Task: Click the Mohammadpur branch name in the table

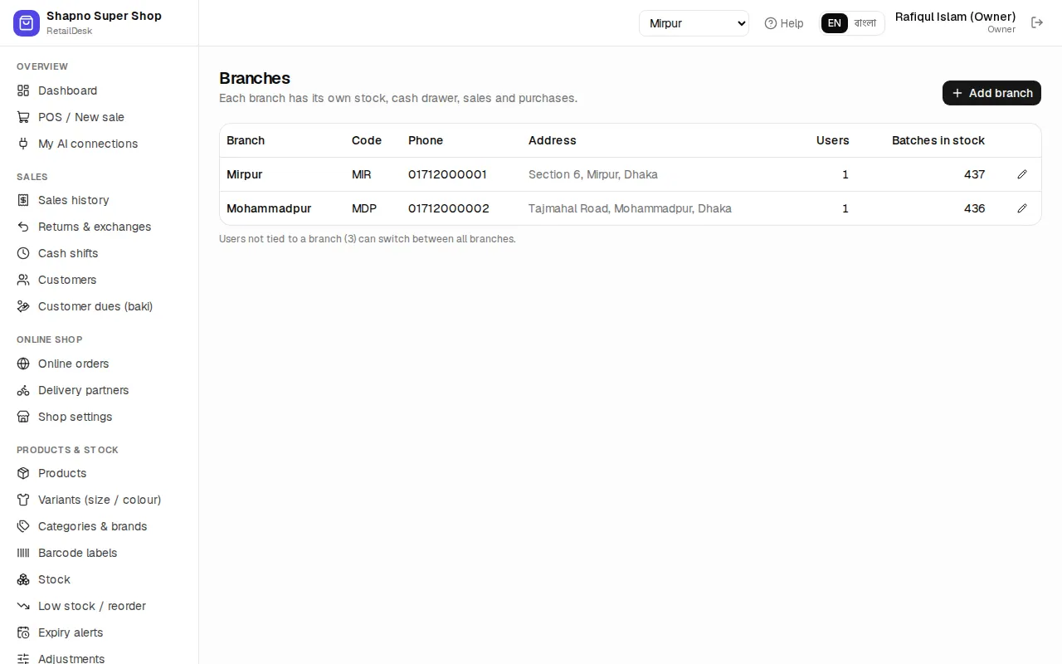Action: pos(269,208)
